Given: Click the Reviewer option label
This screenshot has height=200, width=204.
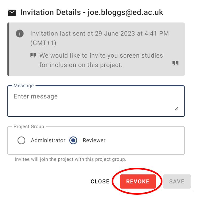Looking at the screenshot, I should (94, 140).
